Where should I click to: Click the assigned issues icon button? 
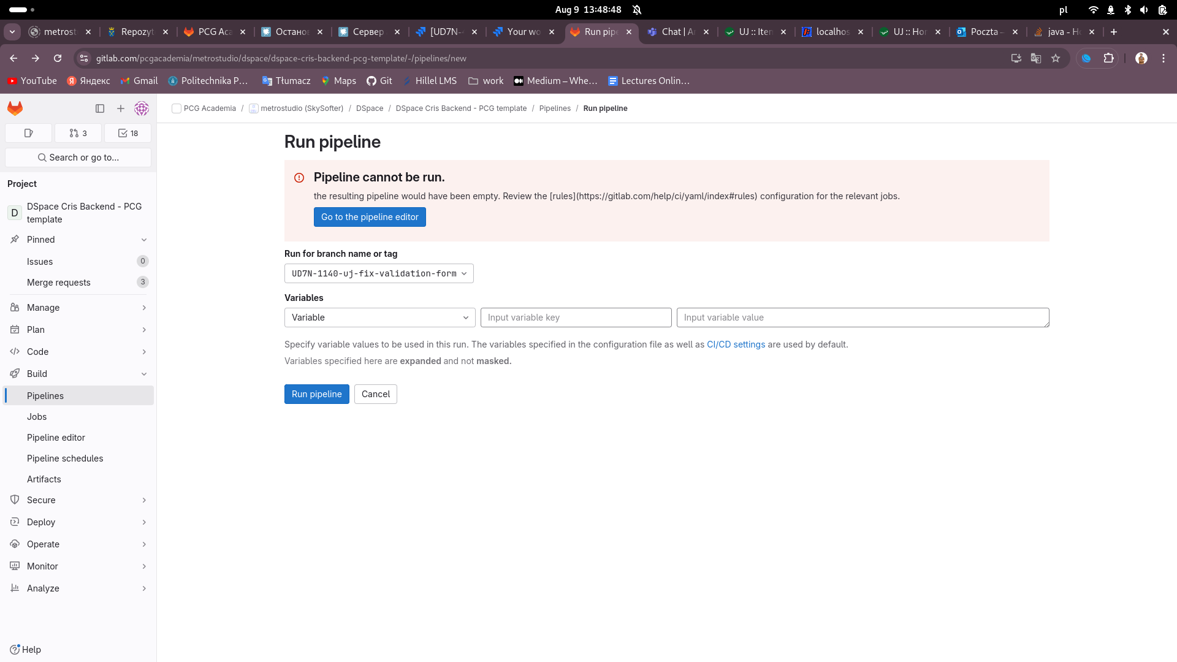[x=28, y=133]
